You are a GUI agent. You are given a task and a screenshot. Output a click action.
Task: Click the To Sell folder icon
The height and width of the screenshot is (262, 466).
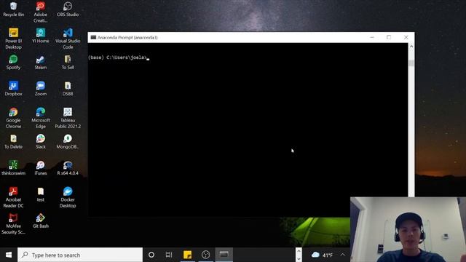click(x=68, y=62)
